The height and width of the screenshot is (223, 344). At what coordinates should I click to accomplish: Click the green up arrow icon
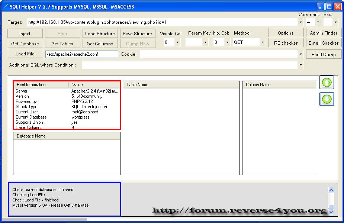point(327,83)
